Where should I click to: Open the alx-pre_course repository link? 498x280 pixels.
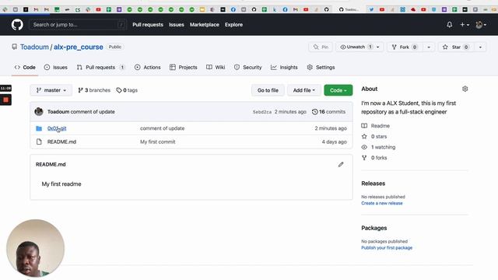coord(78,47)
